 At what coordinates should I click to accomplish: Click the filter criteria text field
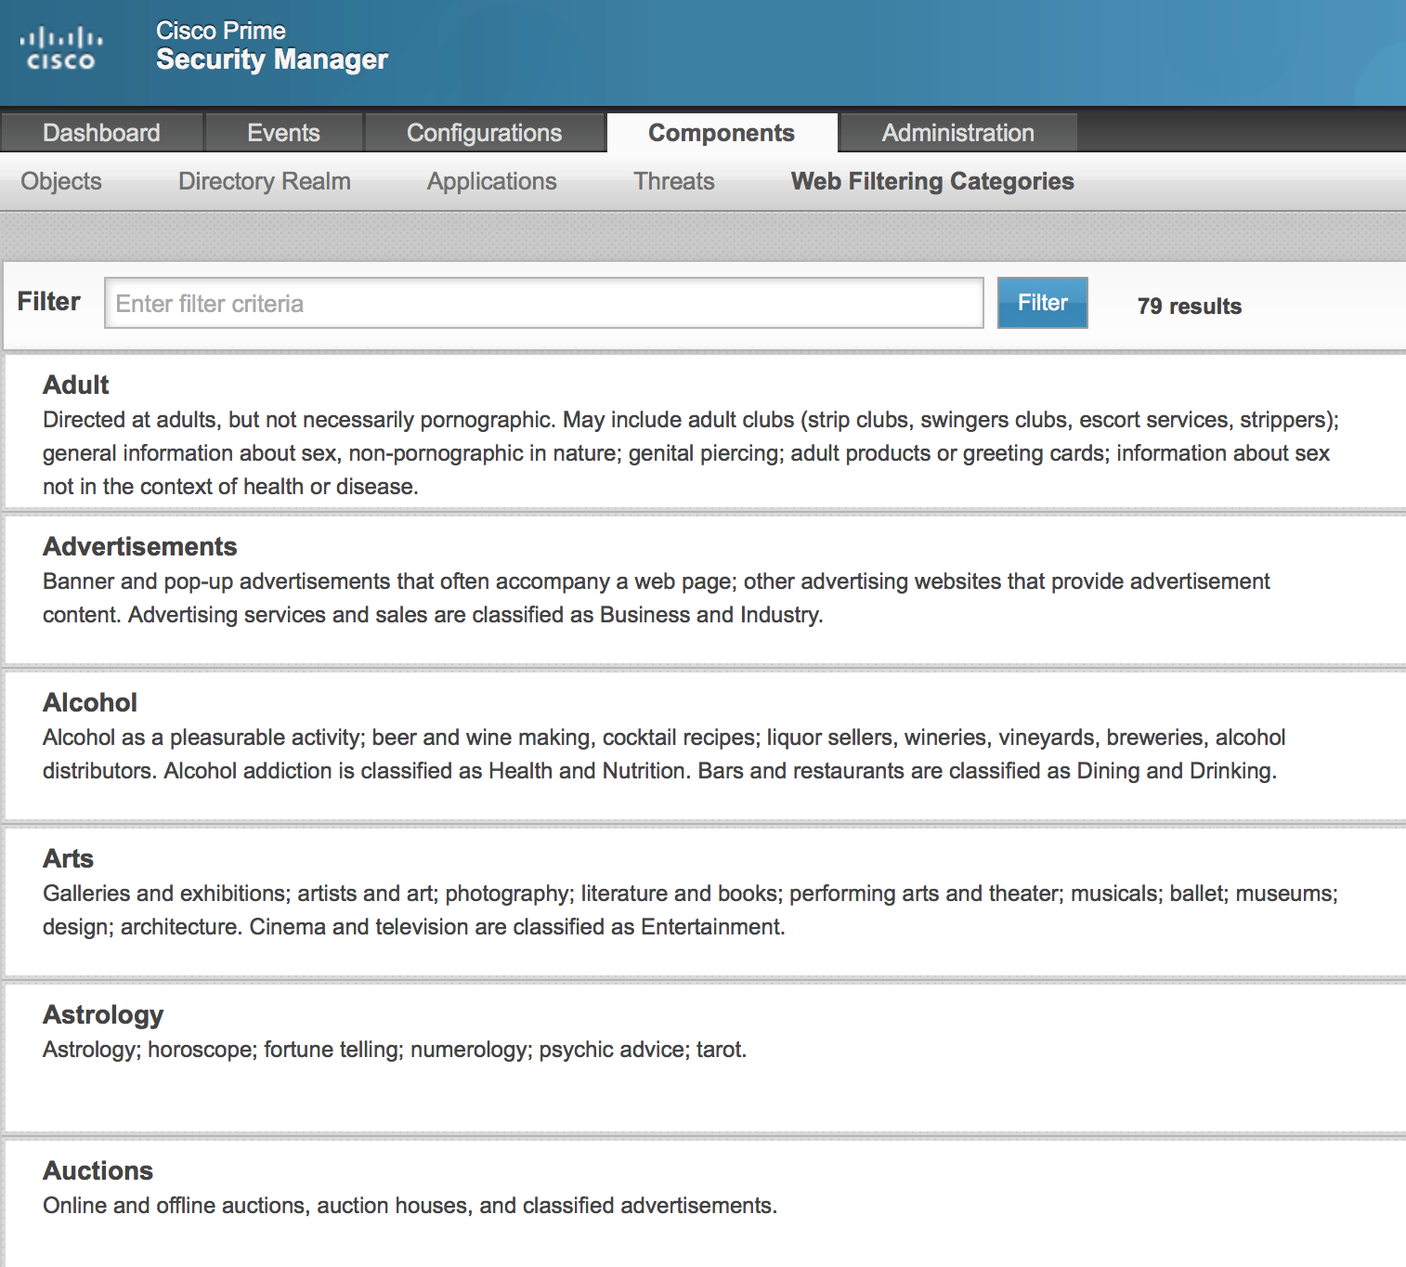[543, 303]
